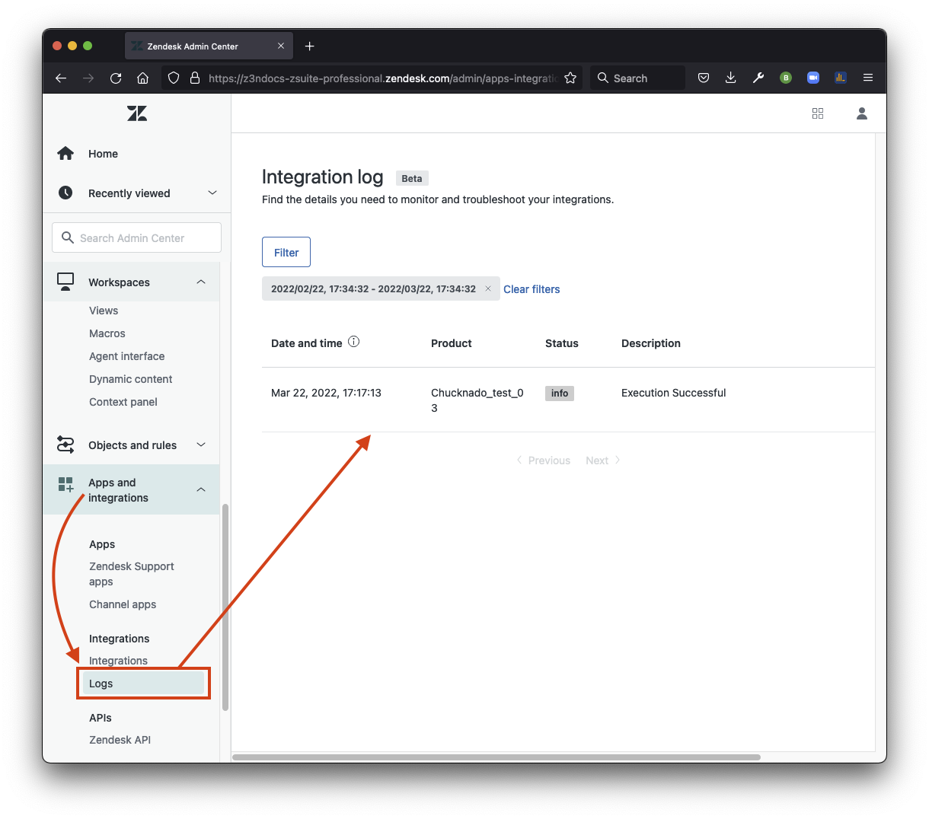The width and height of the screenshot is (929, 819).
Task: Open Integrations sub-item in sidebar
Action: [x=118, y=661]
